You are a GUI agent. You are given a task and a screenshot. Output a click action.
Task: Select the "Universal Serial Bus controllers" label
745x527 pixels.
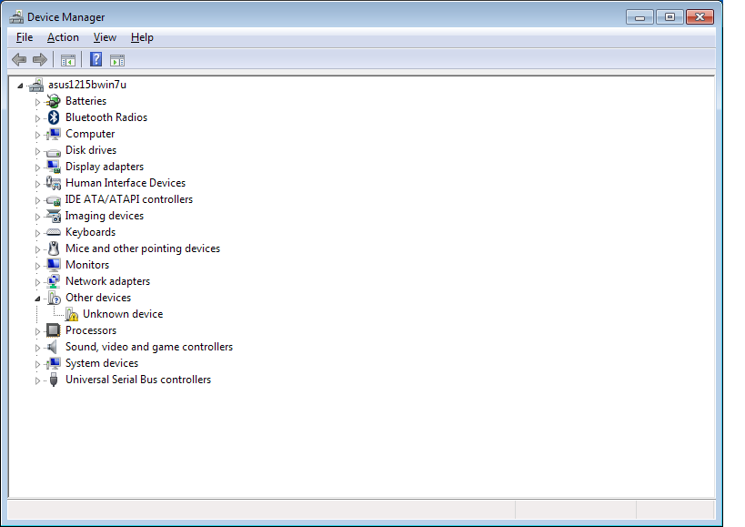[x=137, y=380]
